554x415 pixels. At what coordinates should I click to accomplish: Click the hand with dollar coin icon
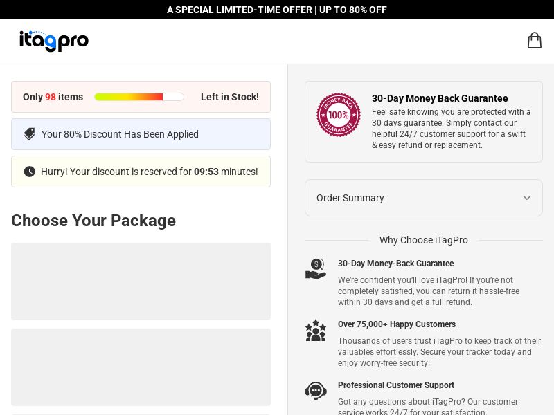316,269
